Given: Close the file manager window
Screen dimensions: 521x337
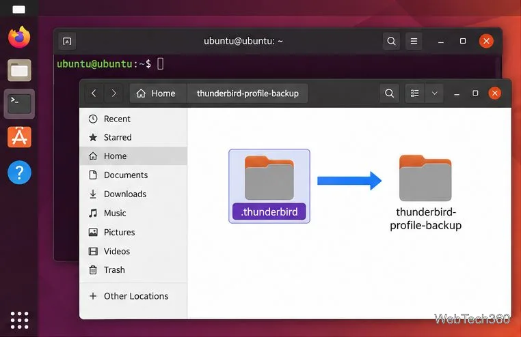Looking at the screenshot, I should click(495, 93).
